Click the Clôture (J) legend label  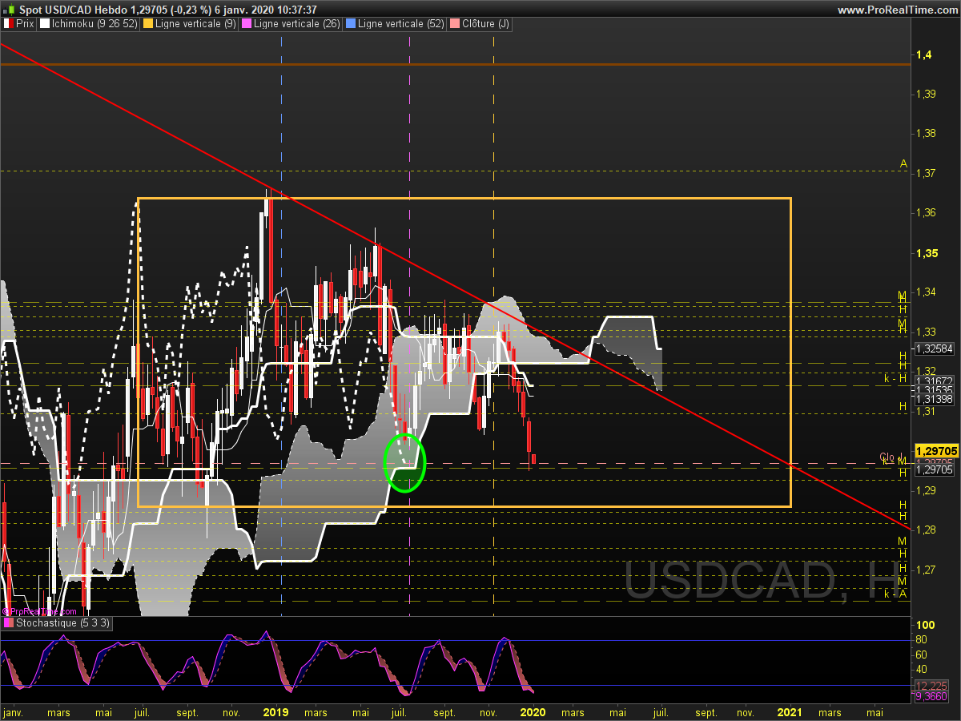[486, 24]
